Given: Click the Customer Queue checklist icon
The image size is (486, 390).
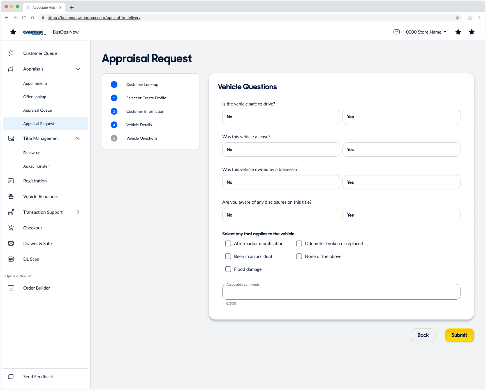Looking at the screenshot, I should coord(11,53).
